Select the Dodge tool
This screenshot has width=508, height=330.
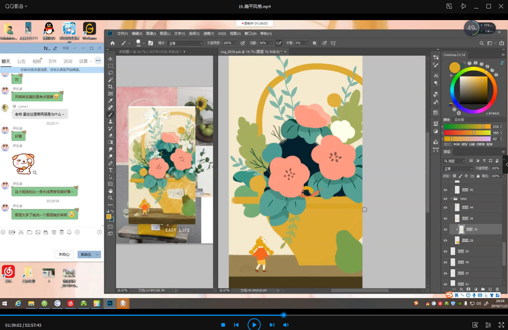point(110,156)
